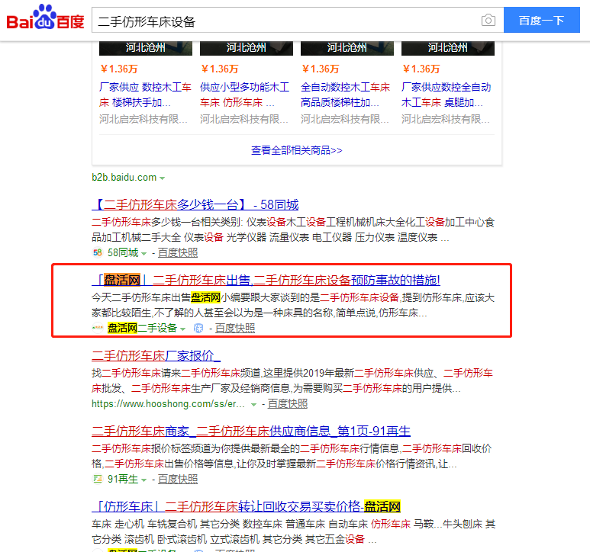Open product 供应小型多功能木工车床 仿形车床
Screen dimensions: 590x552
[244, 95]
